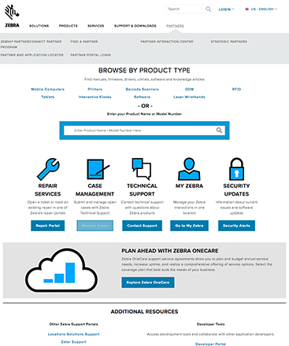
Task: Expand the Login dropdown
Action: click(x=226, y=9)
